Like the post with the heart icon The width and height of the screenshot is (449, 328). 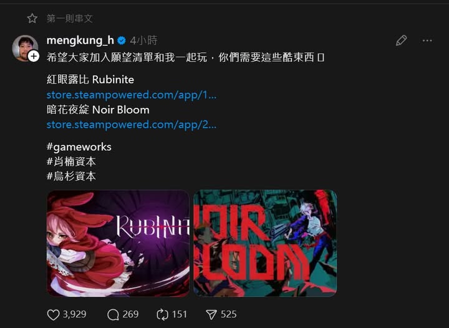click(53, 314)
